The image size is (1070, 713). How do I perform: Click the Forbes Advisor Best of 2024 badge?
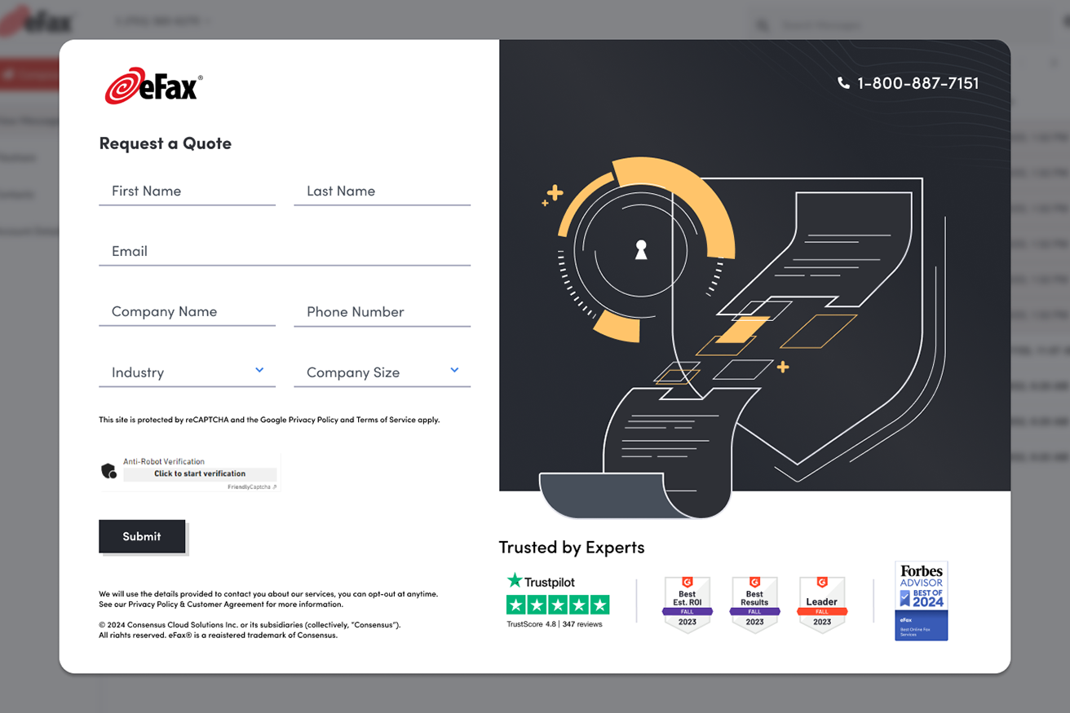pos(922,601)
